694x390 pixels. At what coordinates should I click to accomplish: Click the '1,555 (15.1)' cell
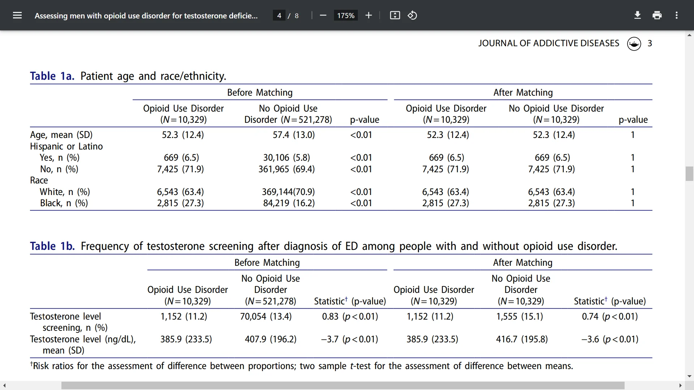coord(519,316)
